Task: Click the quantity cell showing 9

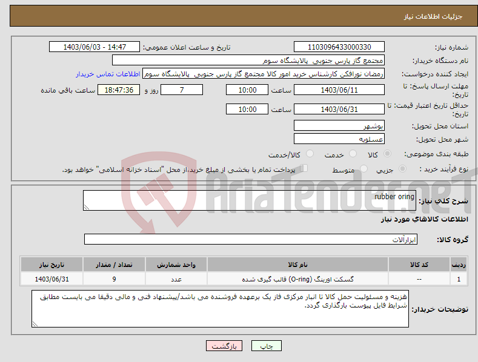Action: pyautogui.click(x=114, y=279)
